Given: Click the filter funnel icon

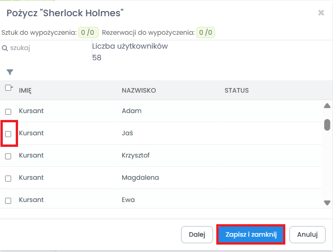Looking at the screenshot, I should [10, 72].
